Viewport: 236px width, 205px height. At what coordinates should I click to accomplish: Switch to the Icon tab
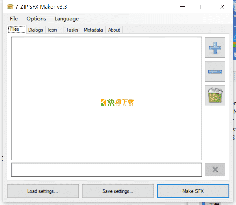(x=54, y=30)
